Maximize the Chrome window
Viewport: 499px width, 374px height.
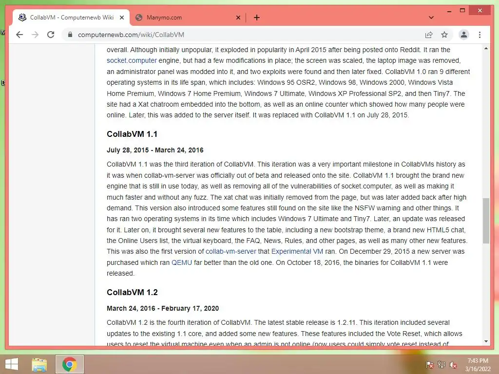click(x=462, y=11)
